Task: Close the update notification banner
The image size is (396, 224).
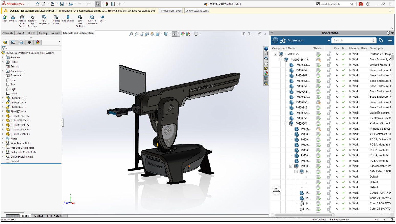Action: tap(390, 10)
